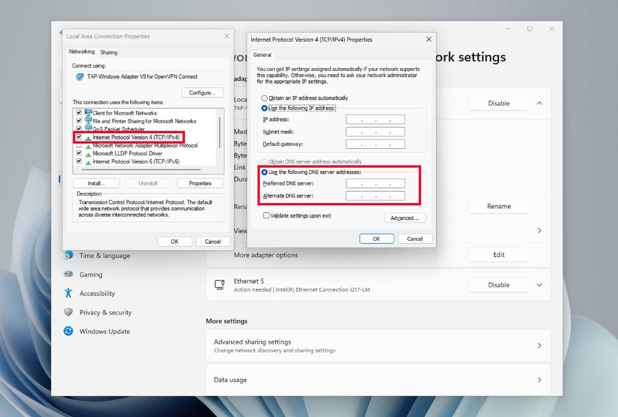Open View additional properties chevron
The image size is (618, 417).
point(540,230)
